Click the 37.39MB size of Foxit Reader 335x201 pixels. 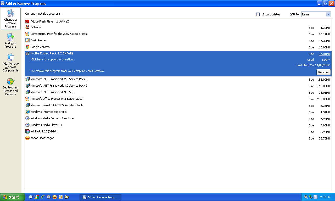point(324,41)
